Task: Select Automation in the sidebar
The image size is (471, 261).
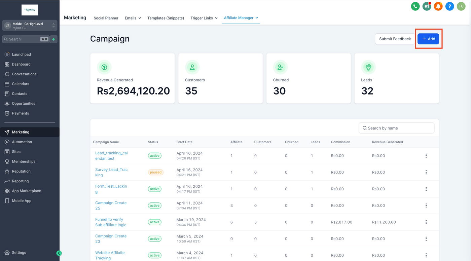Action: coord(22,142)
